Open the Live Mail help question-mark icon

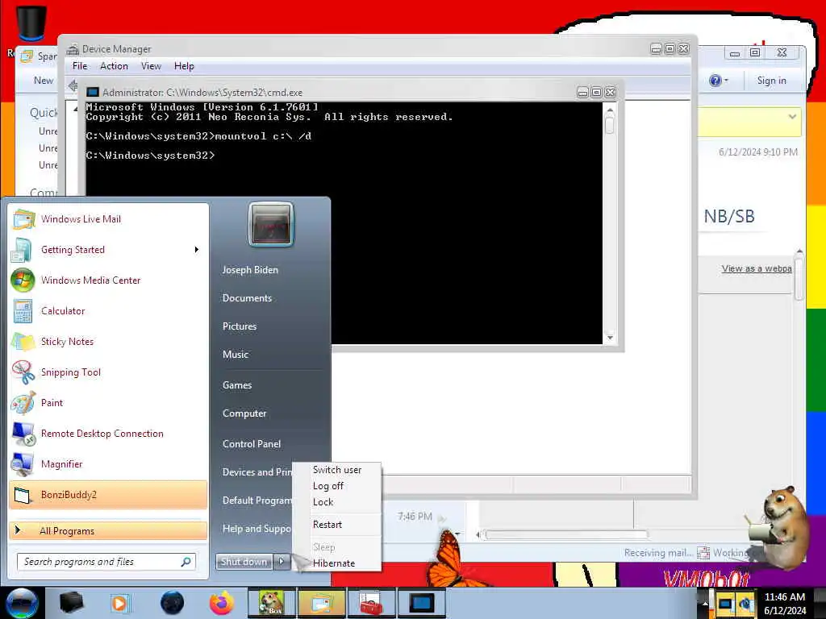(715, 81)
